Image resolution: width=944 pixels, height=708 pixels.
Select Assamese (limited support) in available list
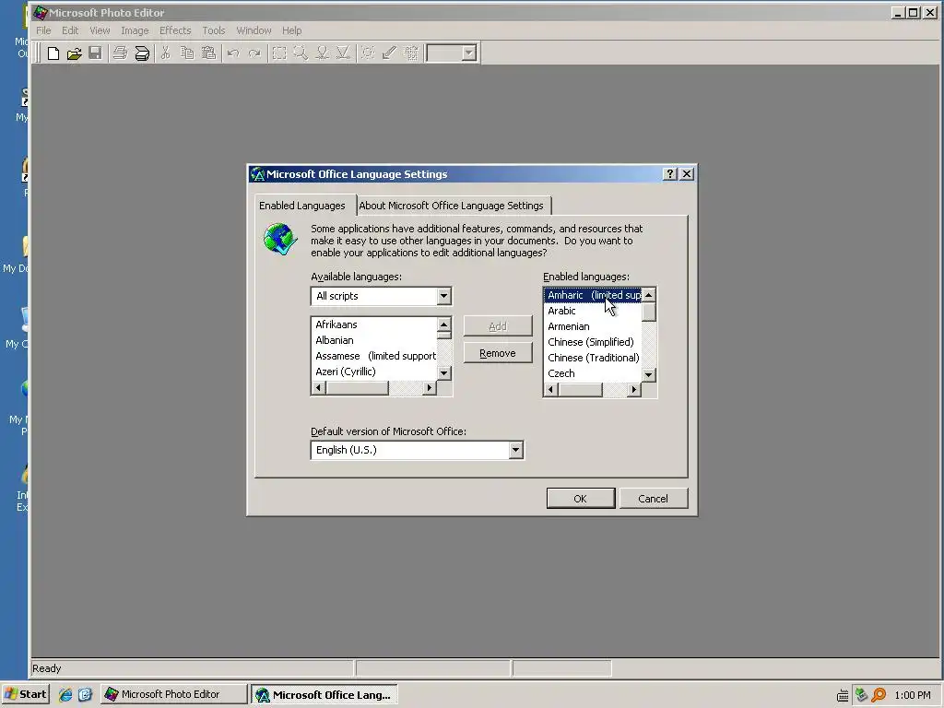pos(374,356)
